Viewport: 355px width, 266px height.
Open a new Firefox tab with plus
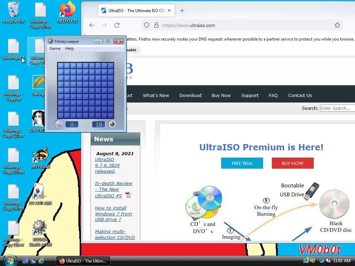182,11
